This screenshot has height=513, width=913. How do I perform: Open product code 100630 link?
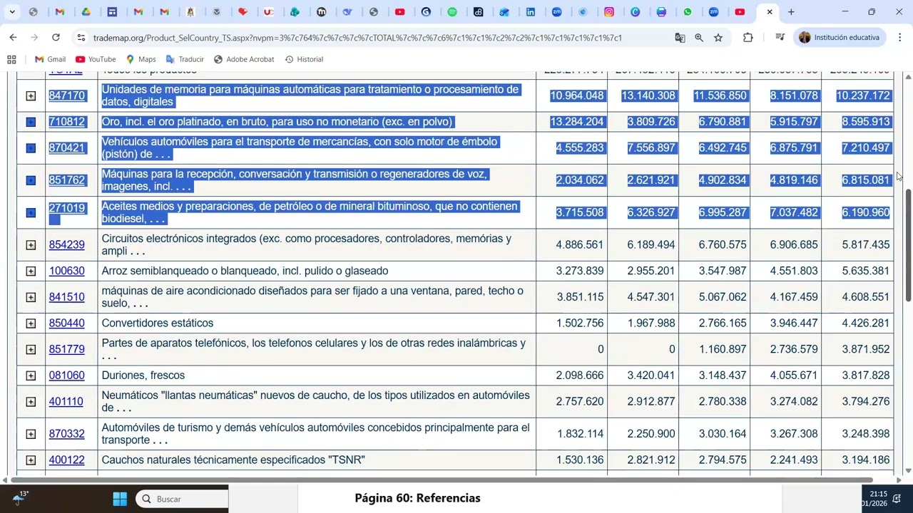[x=67, y=271]
